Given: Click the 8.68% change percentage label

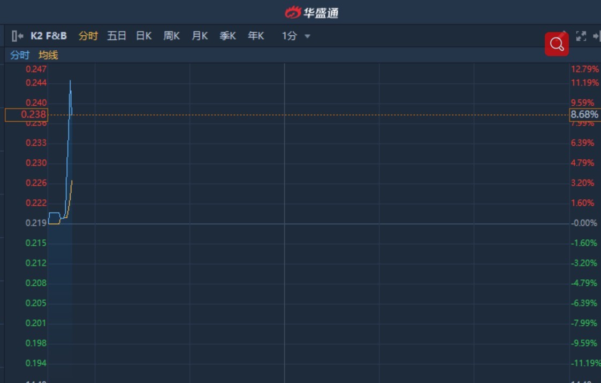Looking at the screenshot, I should click(x=585, y=114).
